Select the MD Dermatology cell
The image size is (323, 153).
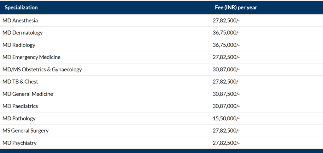coord(22,33)
